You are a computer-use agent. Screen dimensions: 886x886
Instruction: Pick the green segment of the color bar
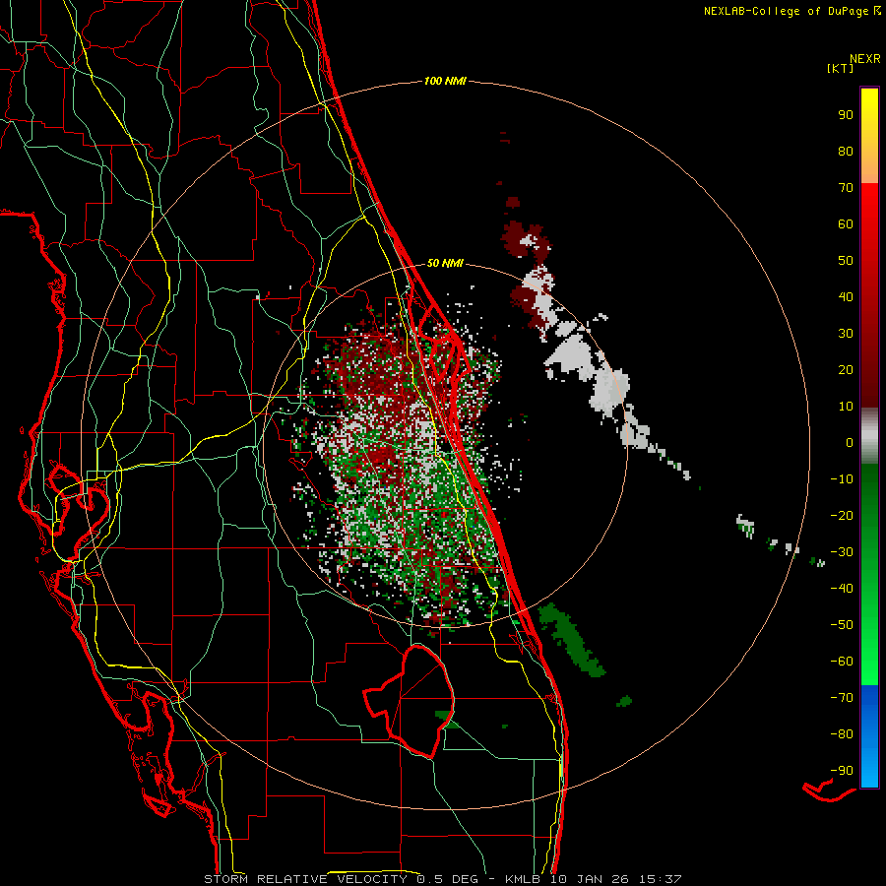(869, 575)
